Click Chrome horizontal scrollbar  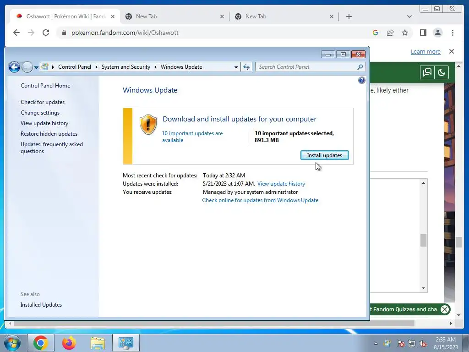click(x=214, y=324)
